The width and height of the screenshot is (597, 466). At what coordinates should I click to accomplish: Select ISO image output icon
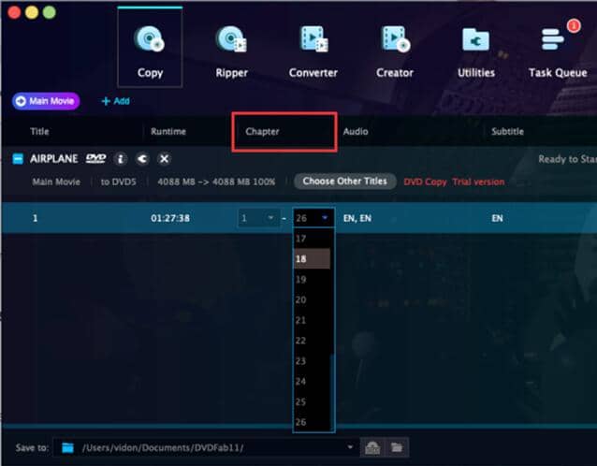click(372, 447)
